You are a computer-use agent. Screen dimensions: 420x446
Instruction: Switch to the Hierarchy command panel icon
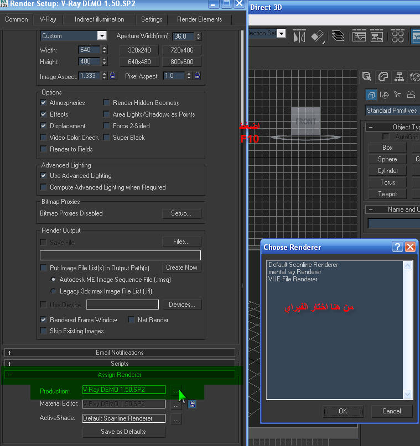click(x=399, y=76)
